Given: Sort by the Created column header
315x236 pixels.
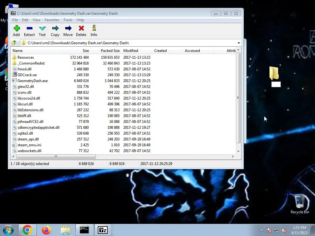Looking at the screenshot, I should click(167, 51).
